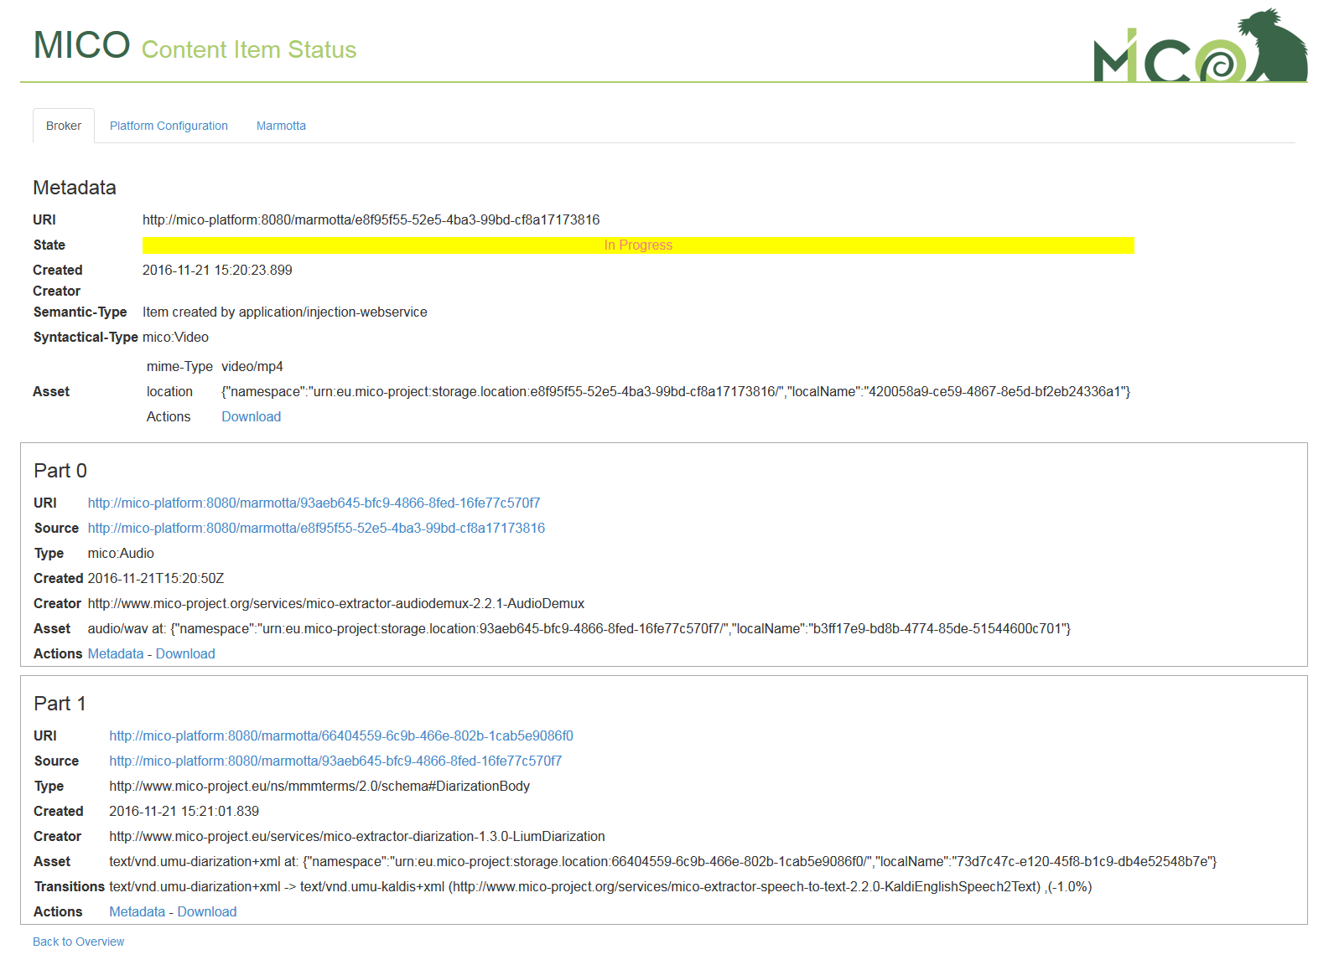This screenshot has width=1334, height=965.
Task: Click the Part 0 heading
Action: (x=60, y=471)
